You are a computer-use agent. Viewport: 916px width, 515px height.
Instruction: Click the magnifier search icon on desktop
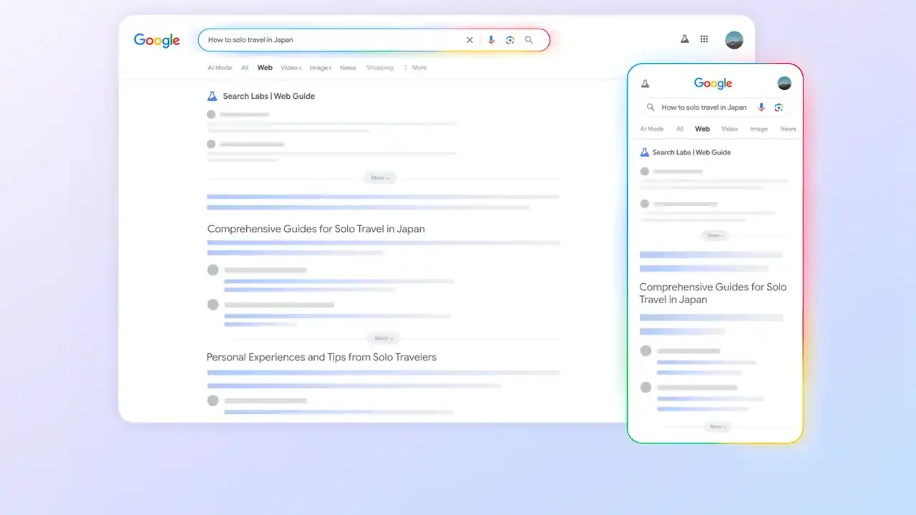pos(529,40)
